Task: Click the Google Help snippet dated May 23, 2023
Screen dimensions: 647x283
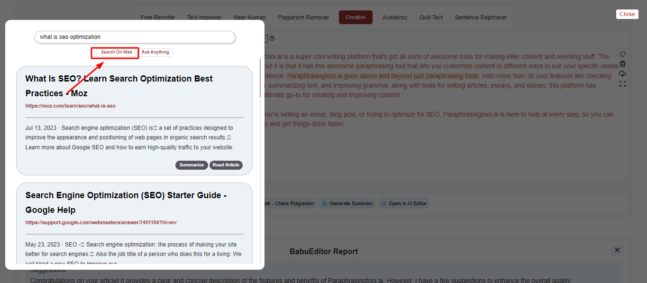Action: (x=134, y=254)
